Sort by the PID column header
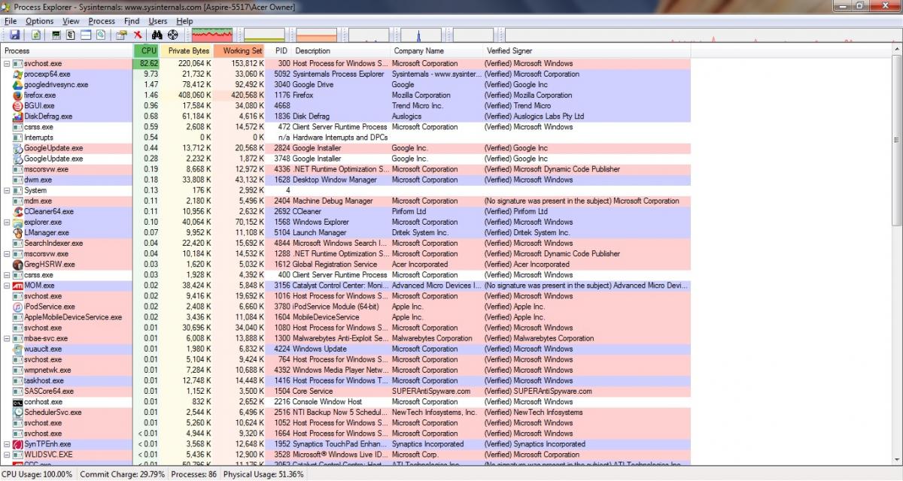Image resolution: width=903 pixels, height=481 pixels. pos(279,51)
